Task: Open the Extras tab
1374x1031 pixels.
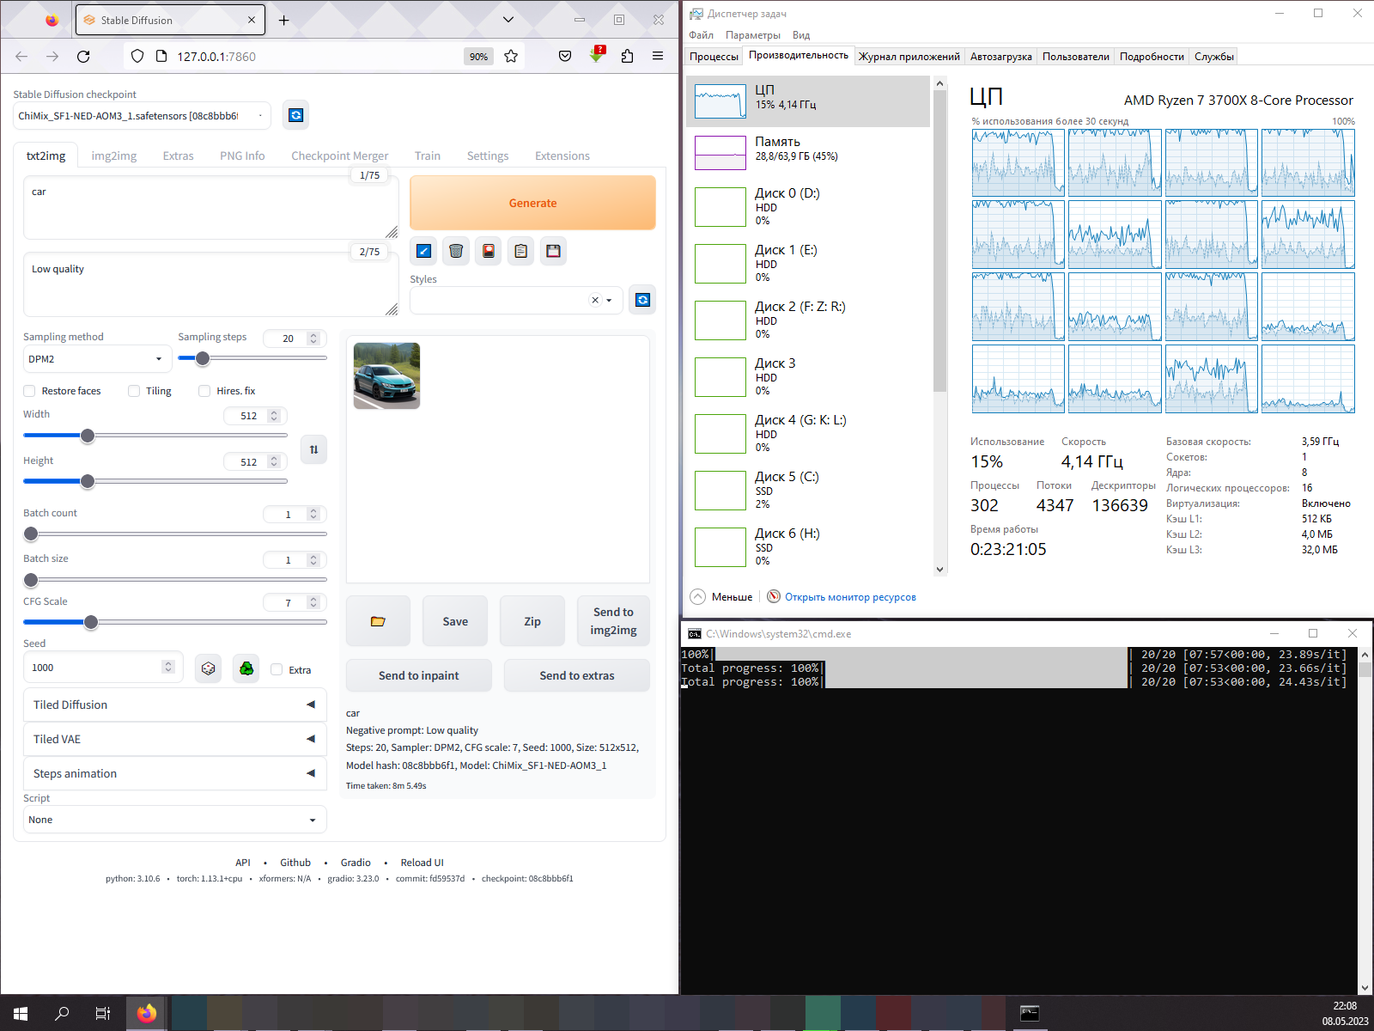Action: (178, 156)
